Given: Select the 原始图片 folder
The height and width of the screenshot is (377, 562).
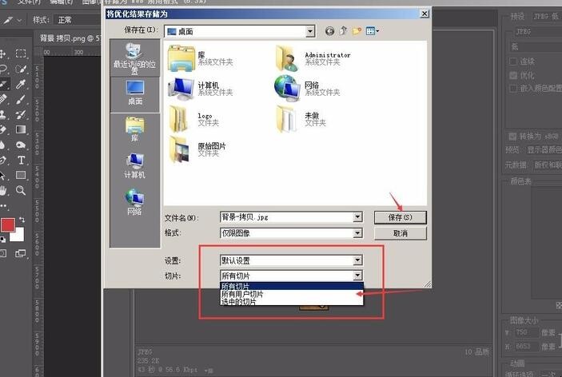Looking at the screenshot, I should 197,149.
